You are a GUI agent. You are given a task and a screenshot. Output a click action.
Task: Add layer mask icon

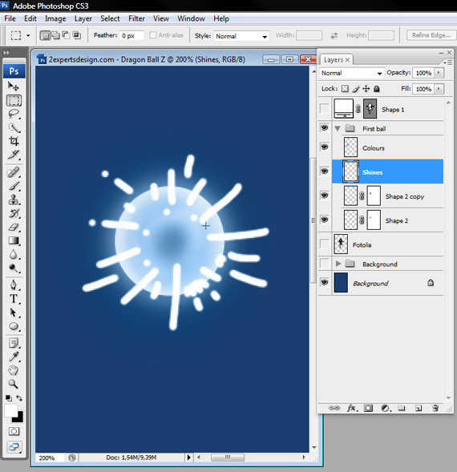tap(368, 408)
